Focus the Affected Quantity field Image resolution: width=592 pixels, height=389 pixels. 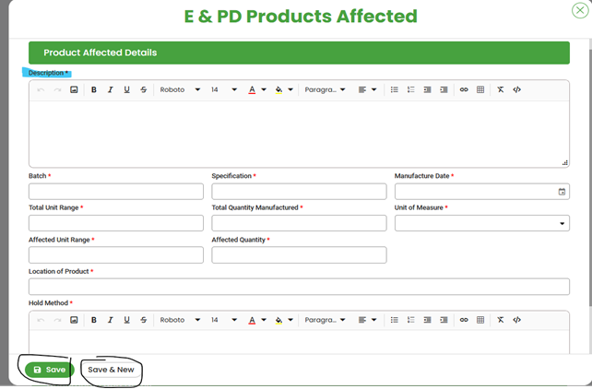pos(299,255)
